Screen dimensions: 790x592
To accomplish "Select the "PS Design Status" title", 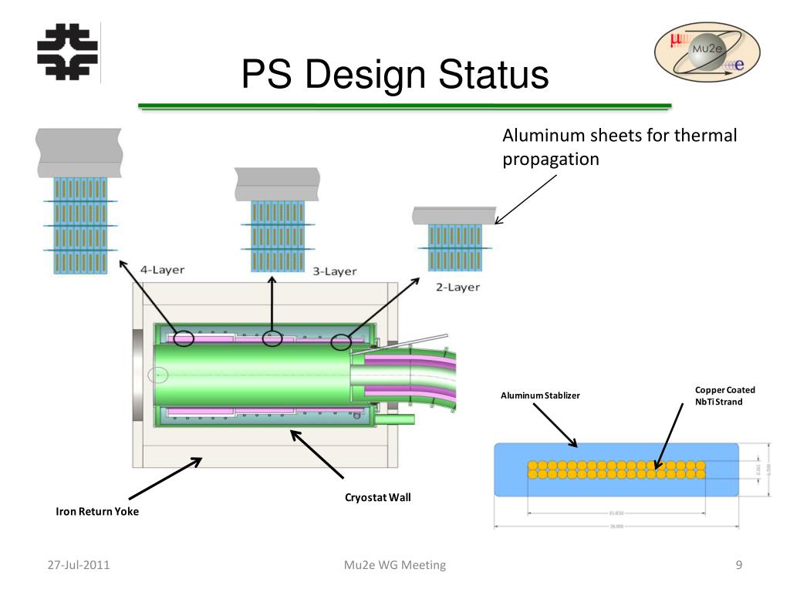I will pyautogui.click(x=395, y=74).
